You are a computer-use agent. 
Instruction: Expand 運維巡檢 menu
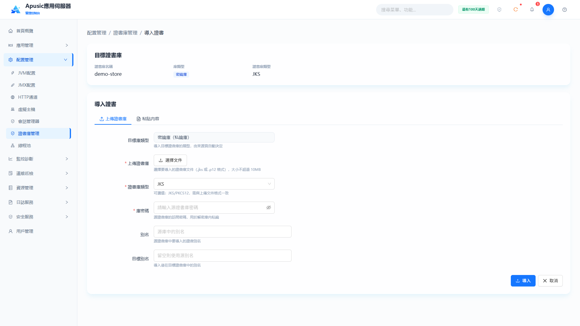pos(39,173)
